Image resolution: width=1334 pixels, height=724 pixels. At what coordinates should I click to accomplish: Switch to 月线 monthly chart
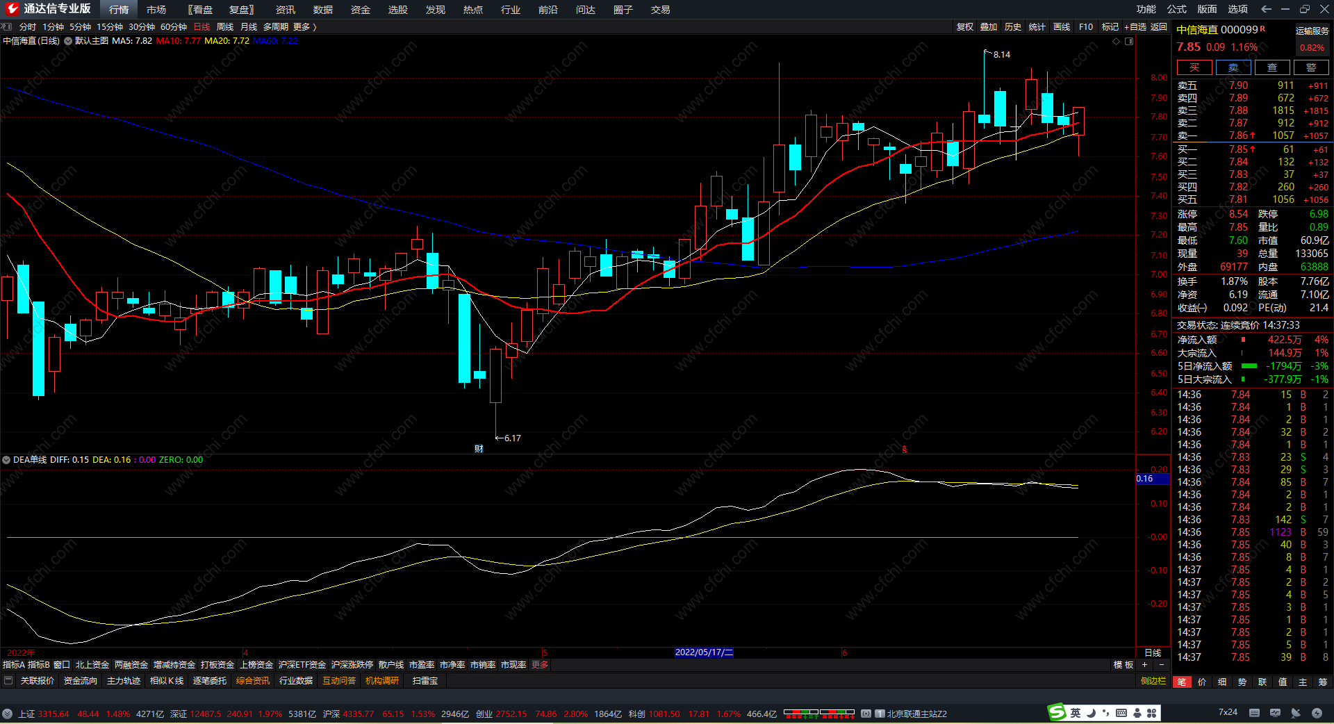[x=249, y=26]
